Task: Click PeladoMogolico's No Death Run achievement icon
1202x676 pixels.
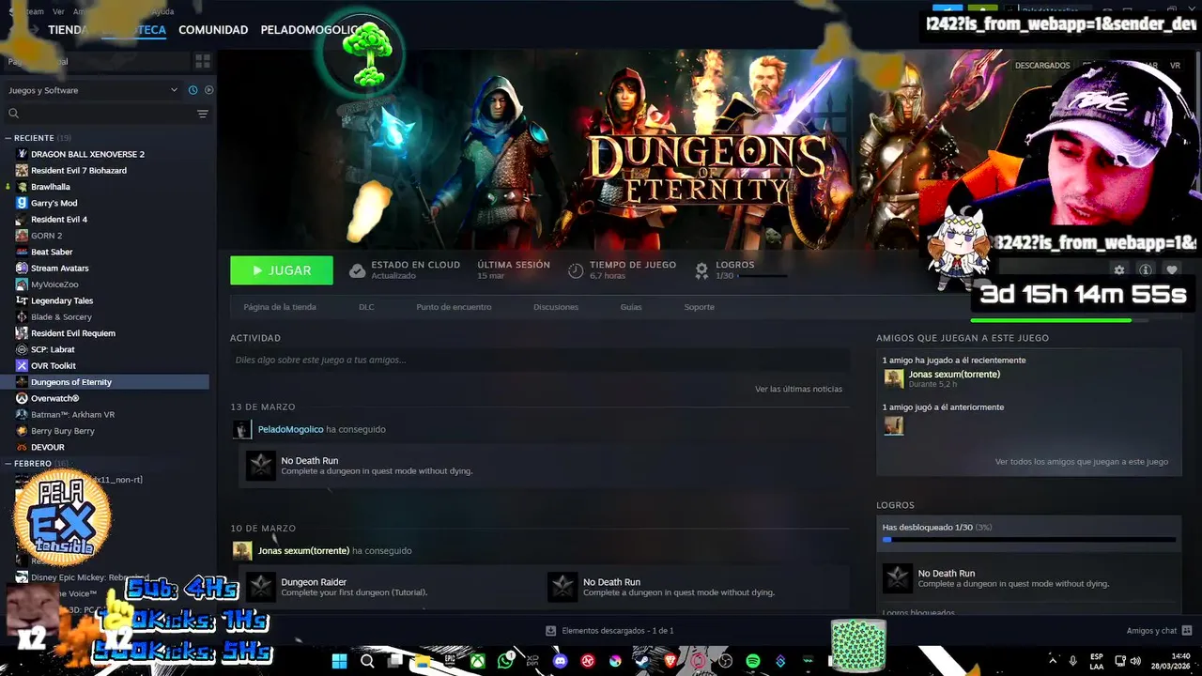Action: pos(260,466)
